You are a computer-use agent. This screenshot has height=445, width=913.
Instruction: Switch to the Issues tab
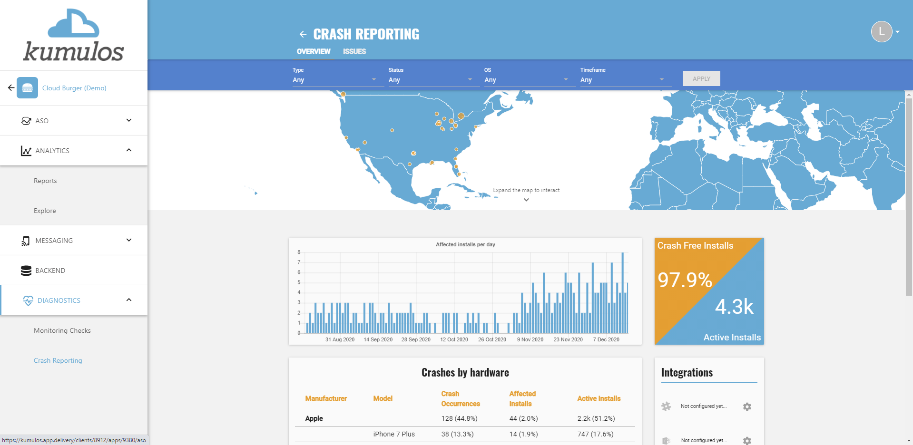point(354,51)
